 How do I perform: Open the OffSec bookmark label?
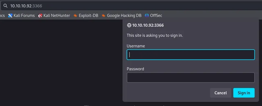tap(156, 16)
